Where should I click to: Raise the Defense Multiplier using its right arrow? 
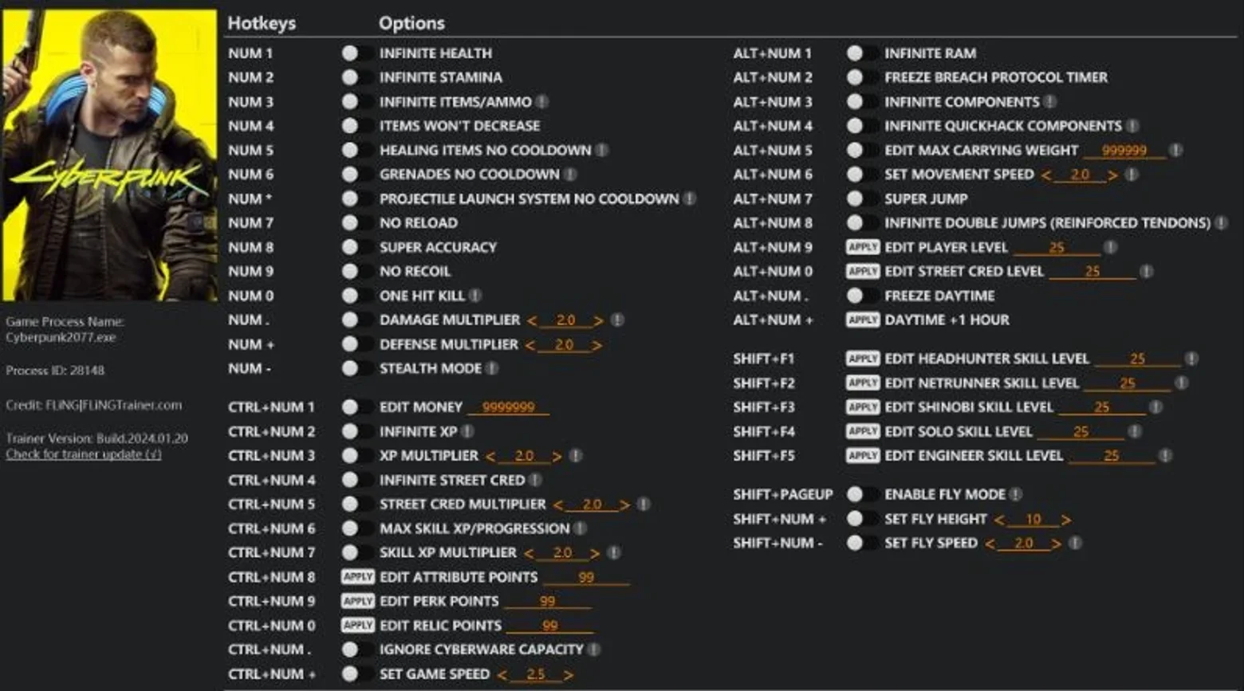coord(597,345)
